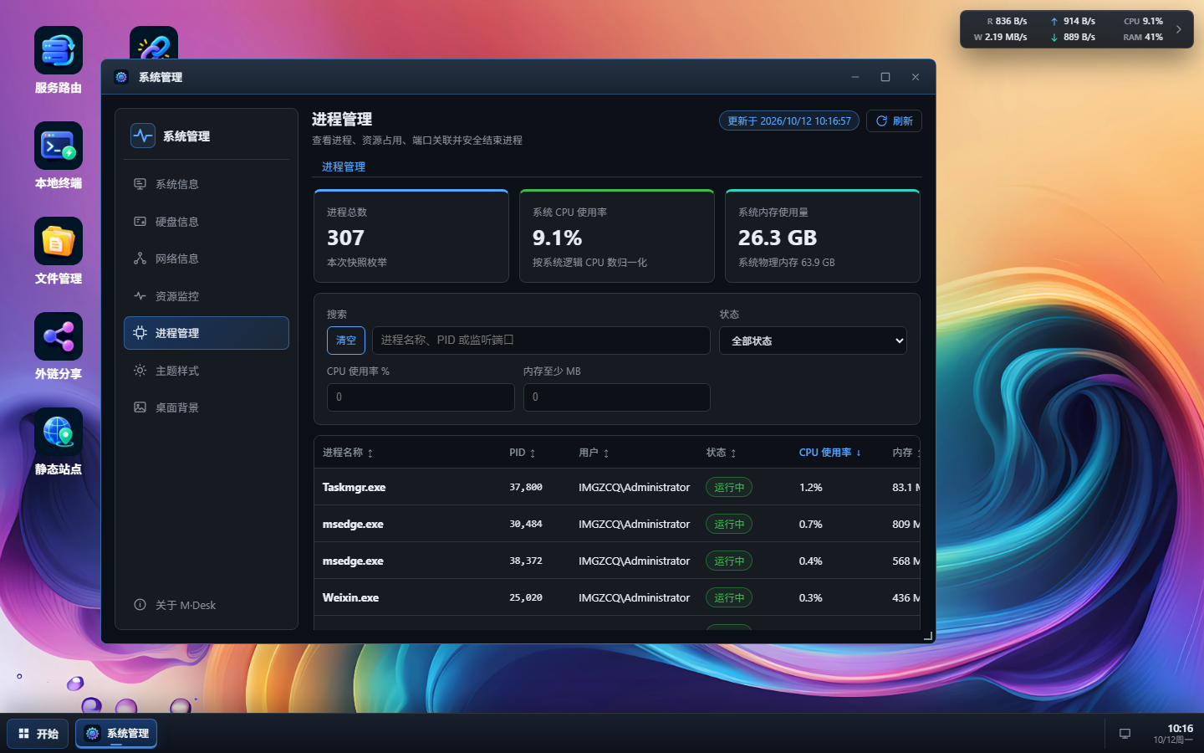Click the CPU 9.1% readout in monitor widget
The image size is (1204, 753).
(x=1143, y=21)
